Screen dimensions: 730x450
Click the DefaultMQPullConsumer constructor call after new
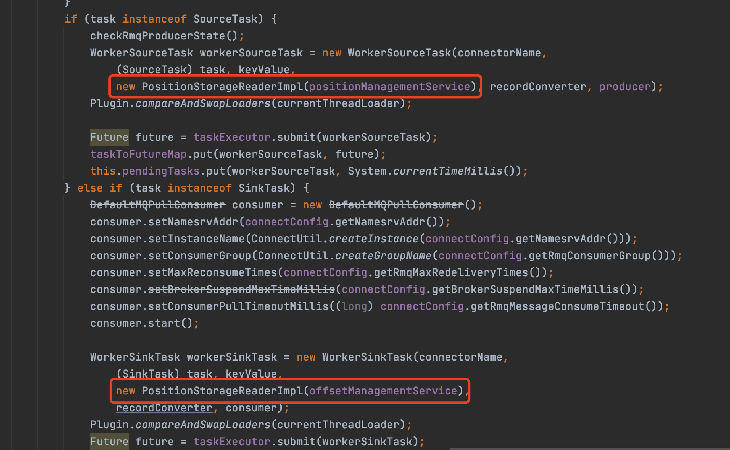(396, 205)
